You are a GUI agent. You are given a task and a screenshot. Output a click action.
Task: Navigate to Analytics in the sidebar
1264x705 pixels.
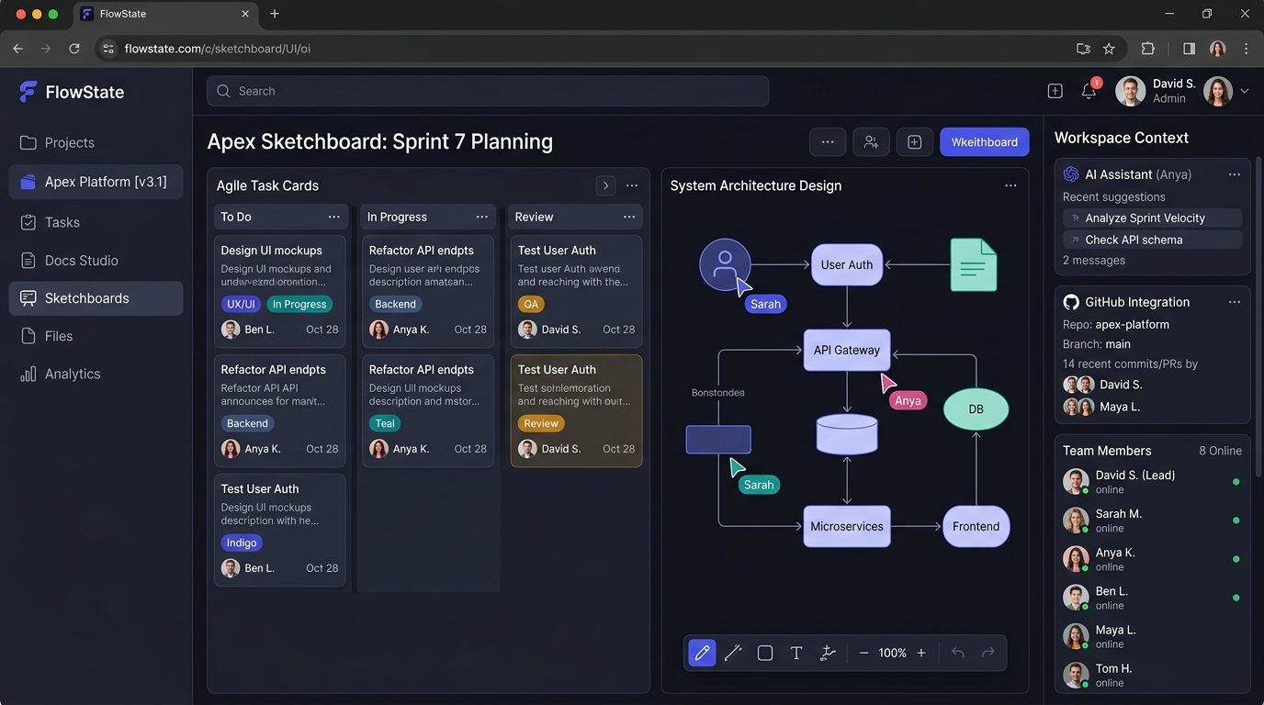(96, 374)
